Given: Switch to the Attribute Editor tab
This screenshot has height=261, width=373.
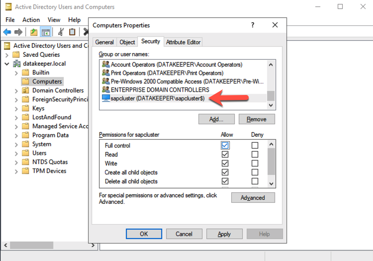Looking at the screenshot, I should [x=183, y=42].
